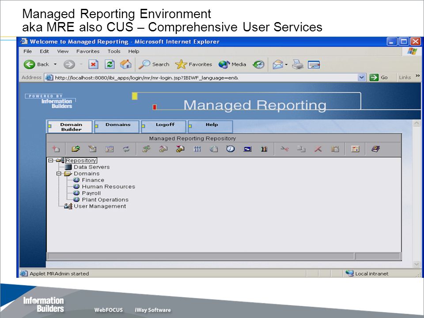Click the purple Help book icon

(375, 149)
